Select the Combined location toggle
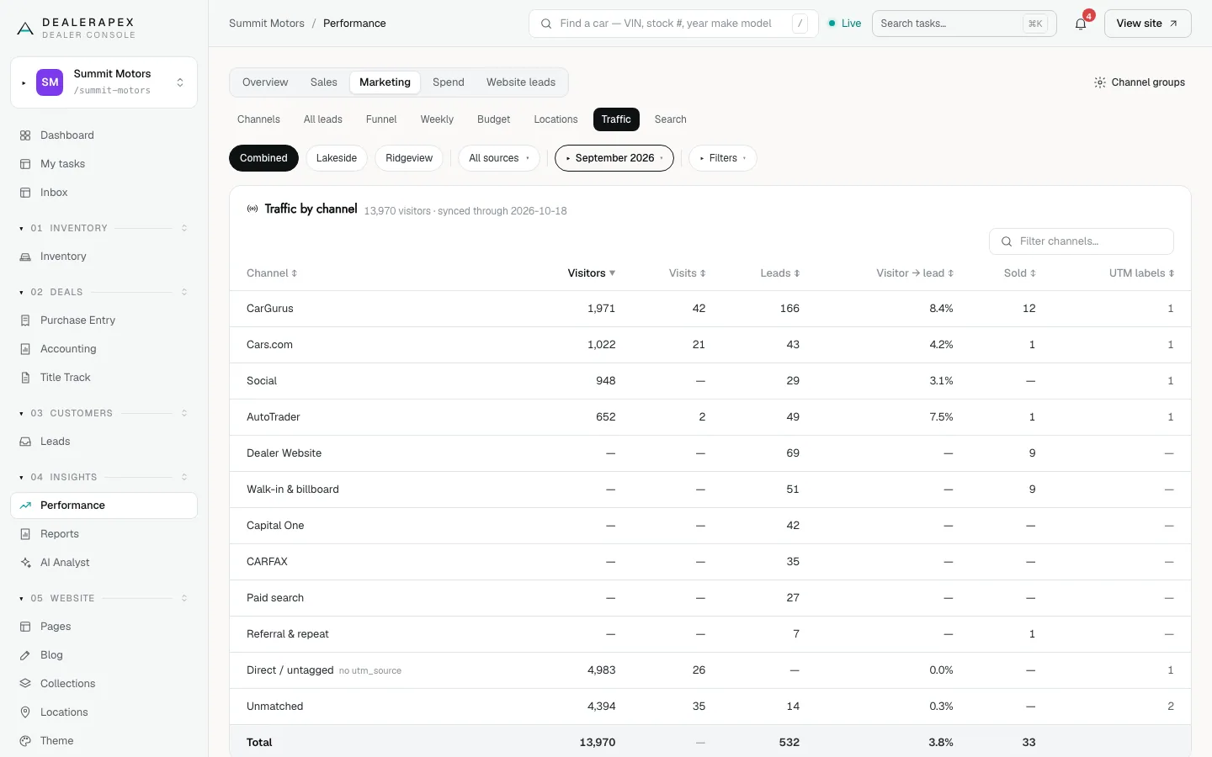1212x757 pixels. (x=263, y=158)
